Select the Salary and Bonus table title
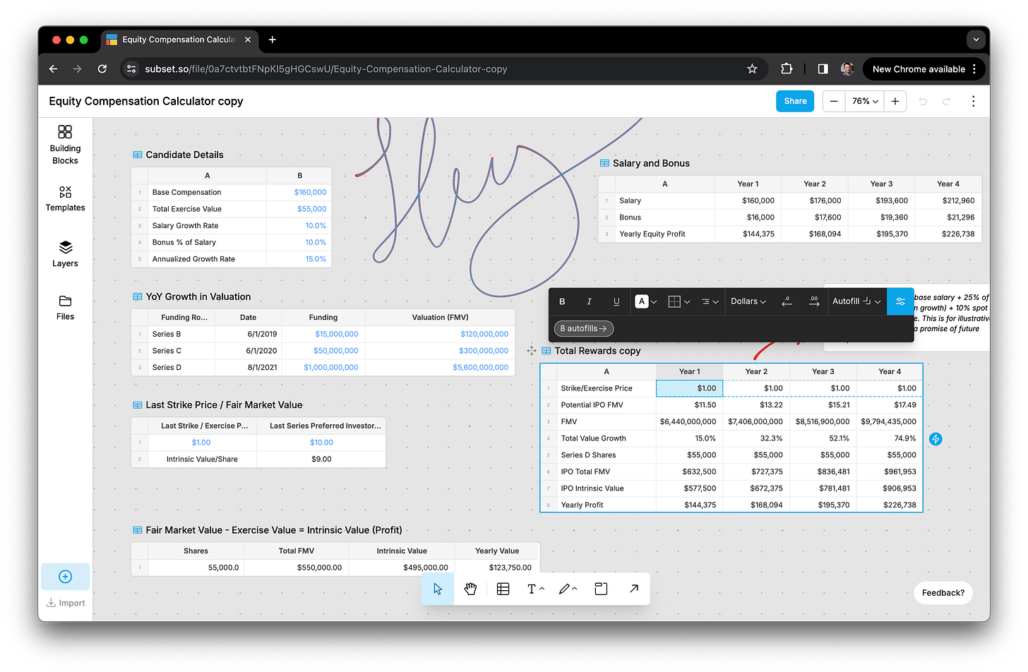 click(x=651, y=163)
